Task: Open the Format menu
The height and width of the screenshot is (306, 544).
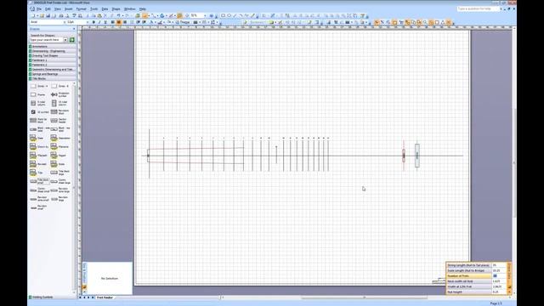Action: tap(82, 8)
